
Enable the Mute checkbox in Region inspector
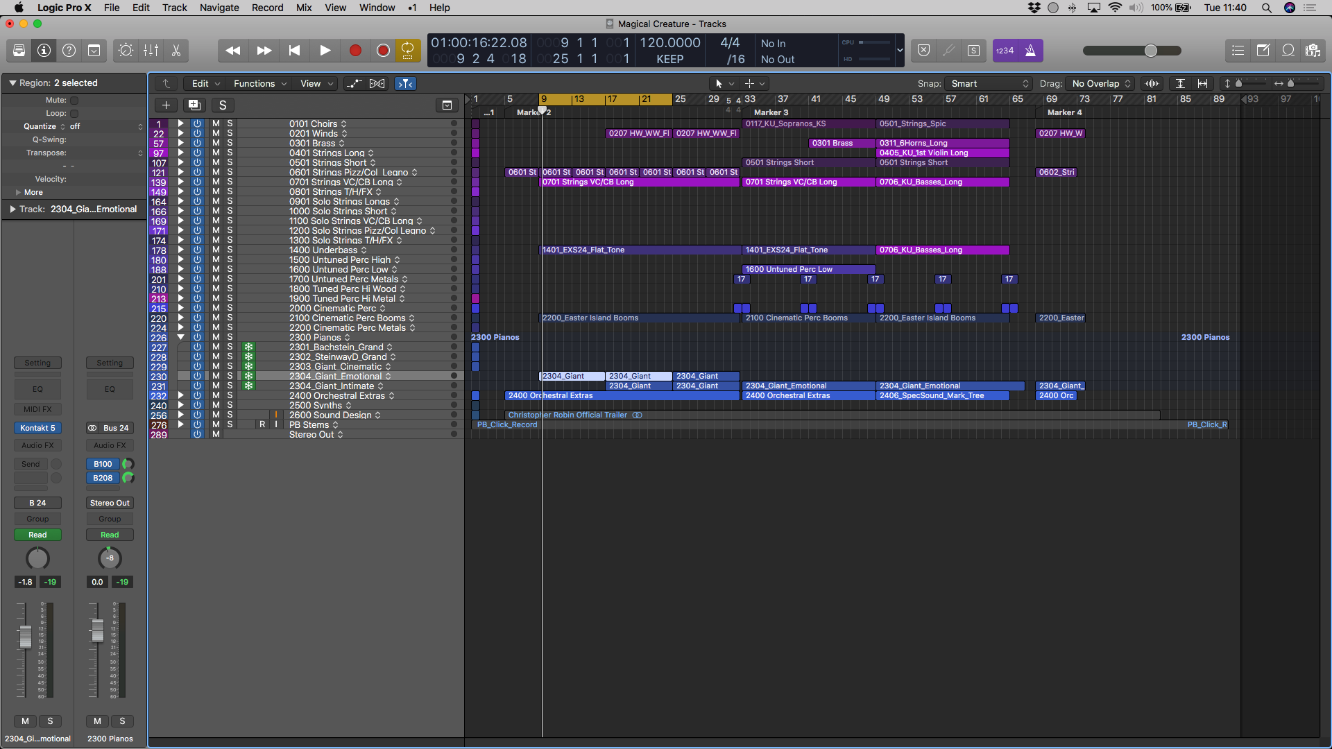click(74, 101)
